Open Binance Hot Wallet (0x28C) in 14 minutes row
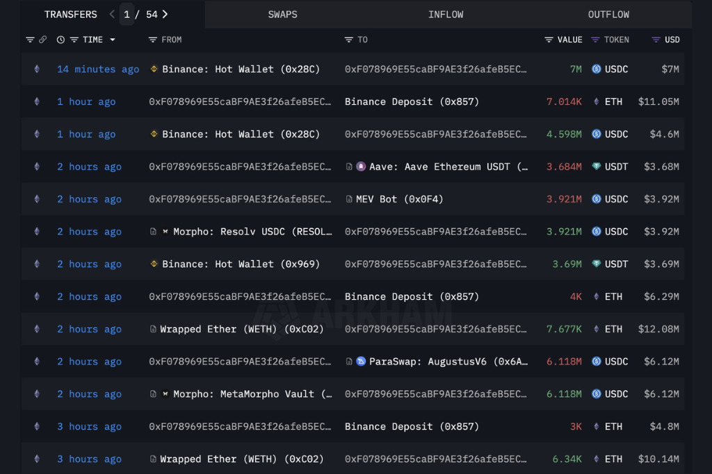Image resolution: width=712 pixels, height=474 pixels. (241, 69)
